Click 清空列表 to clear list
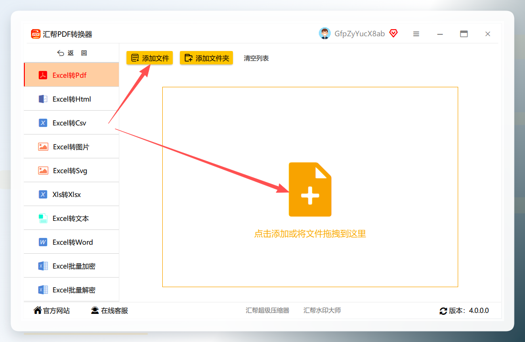This screenshot has width=525, height=342. coord(256,58)
